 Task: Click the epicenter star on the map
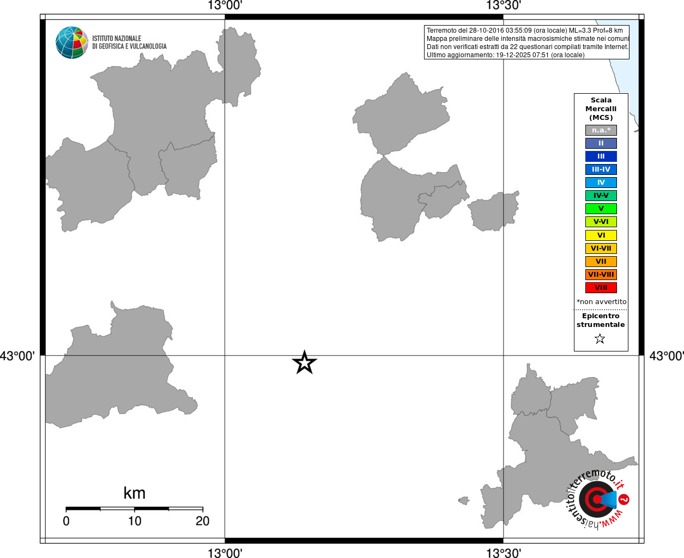coord(304,362)
